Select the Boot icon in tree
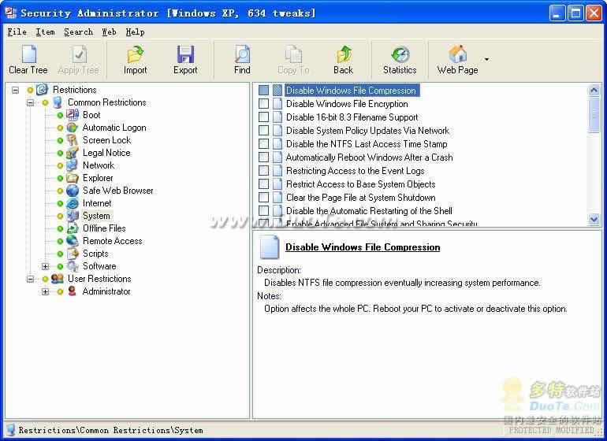The image size is (607, 441). 73,115
